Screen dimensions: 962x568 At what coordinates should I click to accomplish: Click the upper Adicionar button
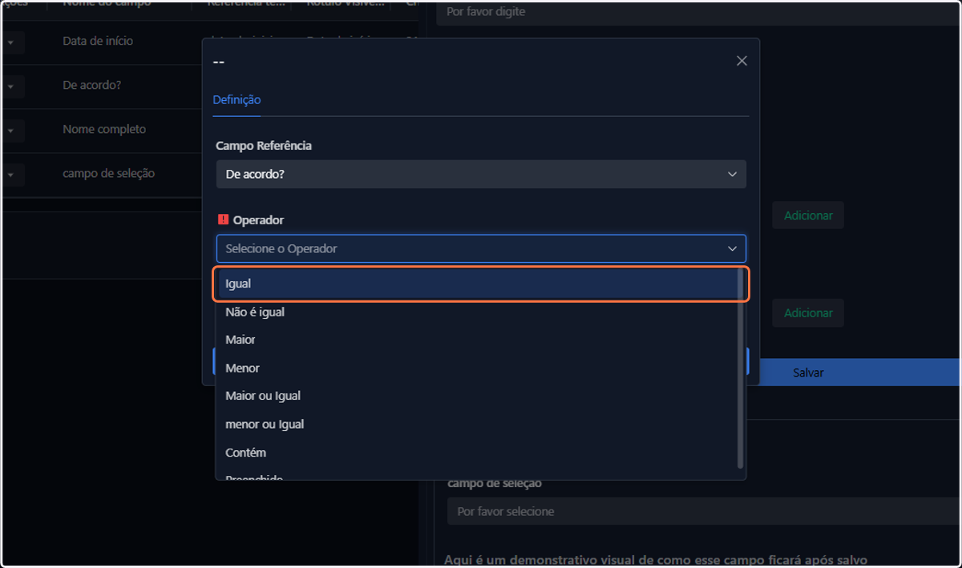(808, 216)
